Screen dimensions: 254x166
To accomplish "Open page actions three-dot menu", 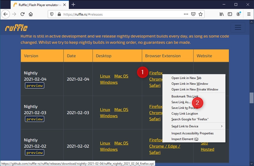I will coord(186,14).
